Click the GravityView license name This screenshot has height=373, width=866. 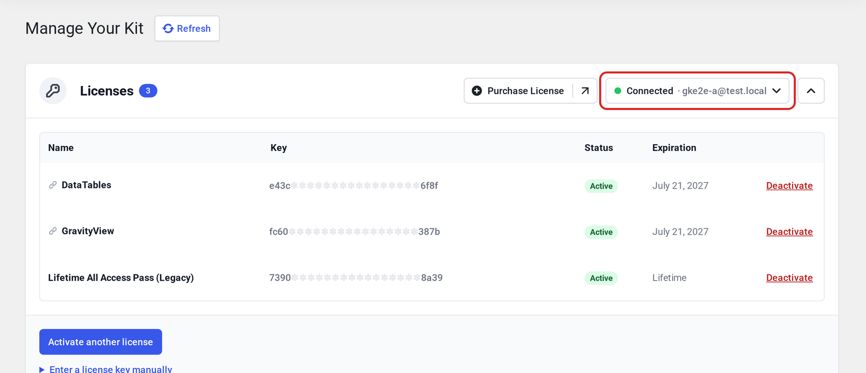[x=88, y=231]
